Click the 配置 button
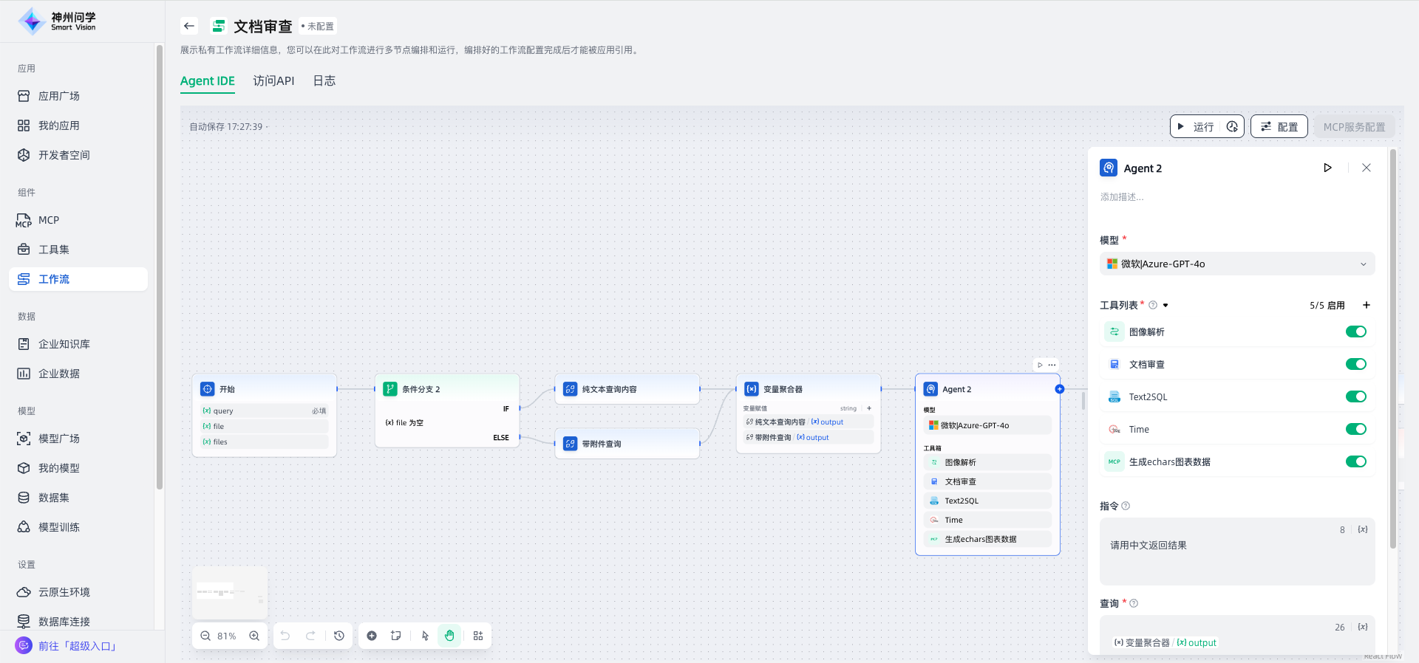This screenshot has height=663, width=1419. (1279, 126)
